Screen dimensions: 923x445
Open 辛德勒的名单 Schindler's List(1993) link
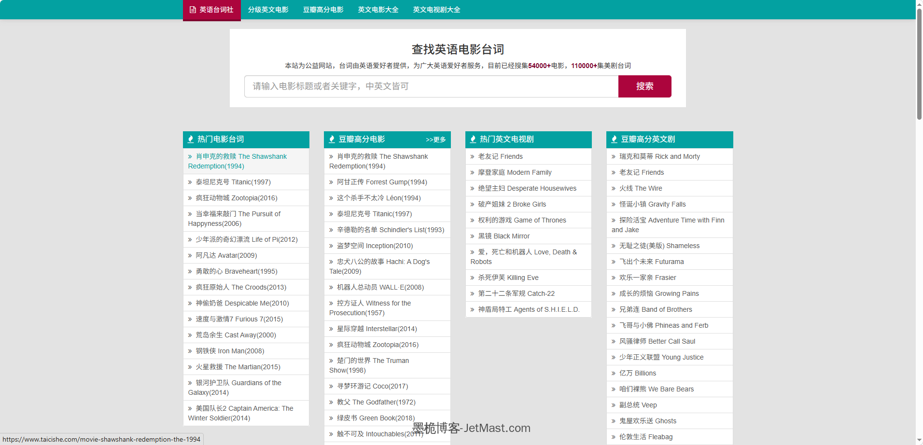(x=391, y=230)
